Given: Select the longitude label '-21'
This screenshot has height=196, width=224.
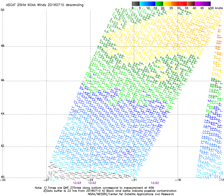Looking at the screenshot, I should point(134,180).
